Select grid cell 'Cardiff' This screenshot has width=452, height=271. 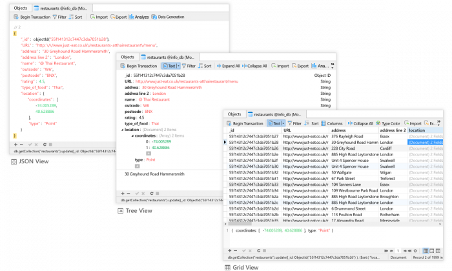tap(393, 148)
